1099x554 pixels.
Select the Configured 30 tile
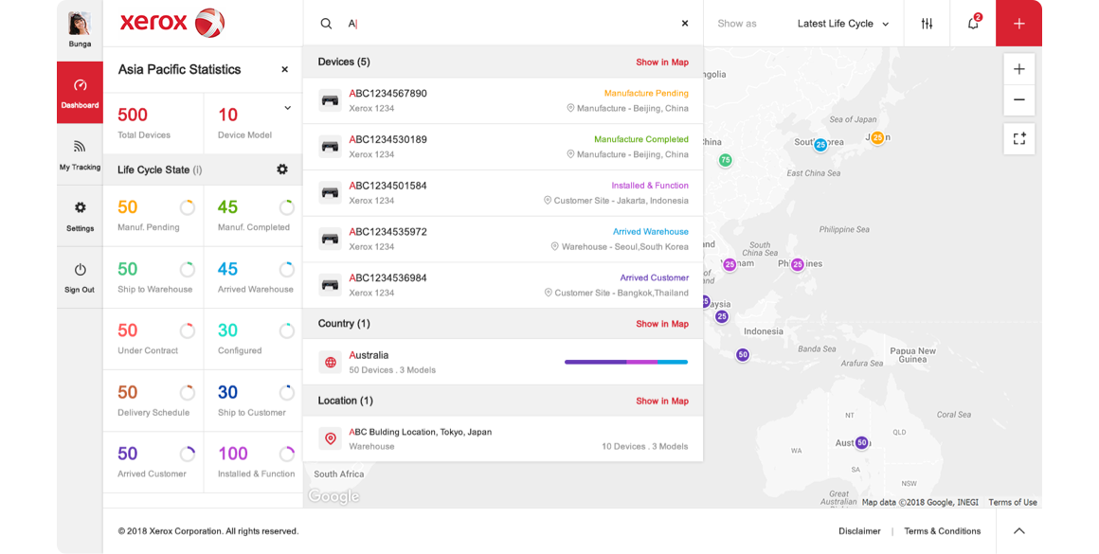tap(253, 339)
